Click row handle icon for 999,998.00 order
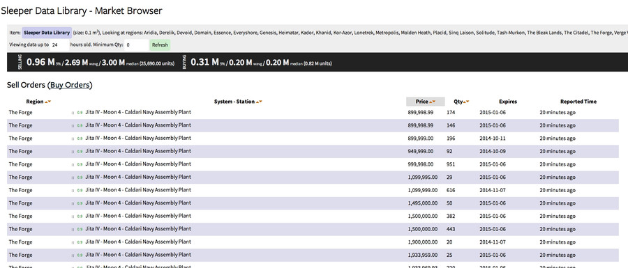The image size is (628, 268). point(73,164)
